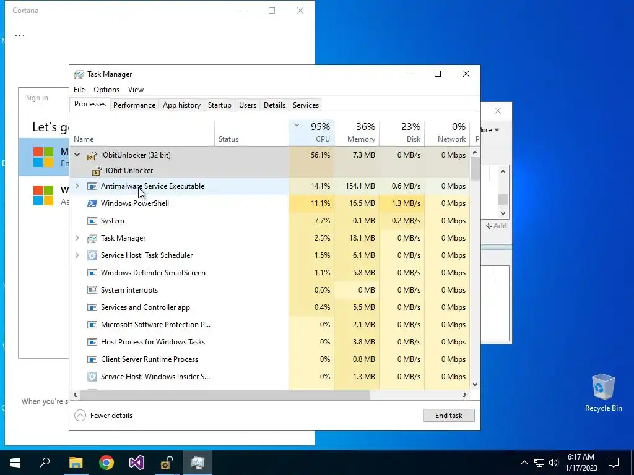Viewport: 634px width, 475px height.
Task: Switch to the Users tab
Action: pos(248,105)
